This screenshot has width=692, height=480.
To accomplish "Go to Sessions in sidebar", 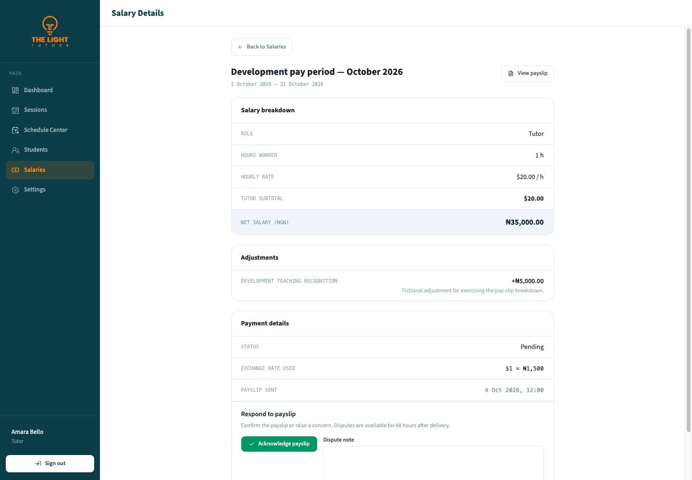I will [50, 110].
